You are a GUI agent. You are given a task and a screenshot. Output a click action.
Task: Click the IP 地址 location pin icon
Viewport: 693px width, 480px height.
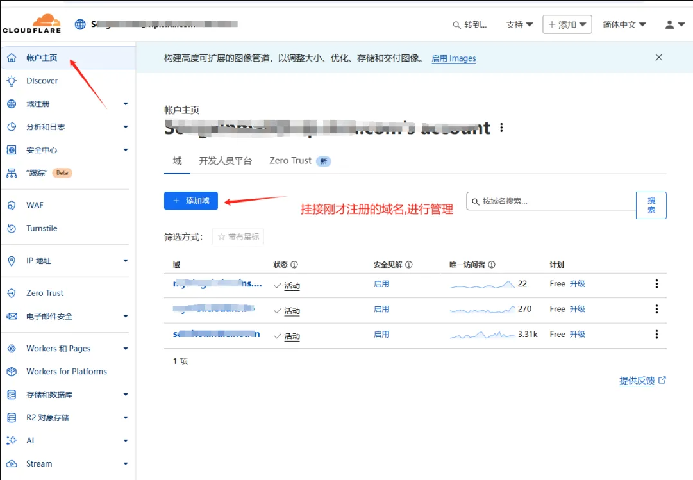click(12, 261)
